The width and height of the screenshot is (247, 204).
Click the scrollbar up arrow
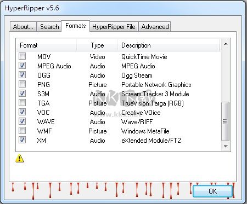tap(226, 44)
